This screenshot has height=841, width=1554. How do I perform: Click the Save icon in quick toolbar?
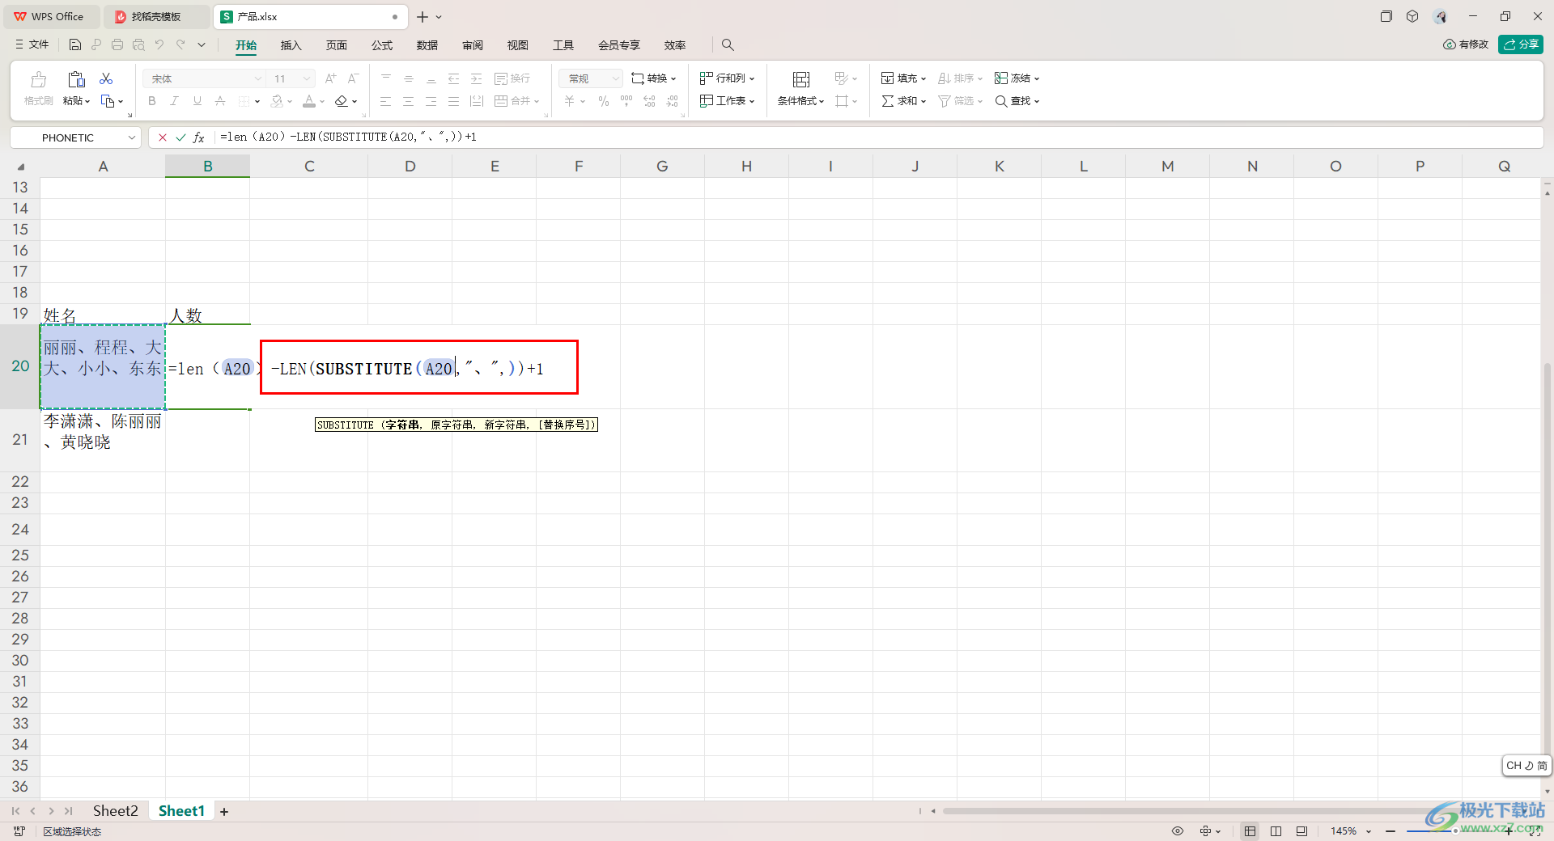[75, 44]
